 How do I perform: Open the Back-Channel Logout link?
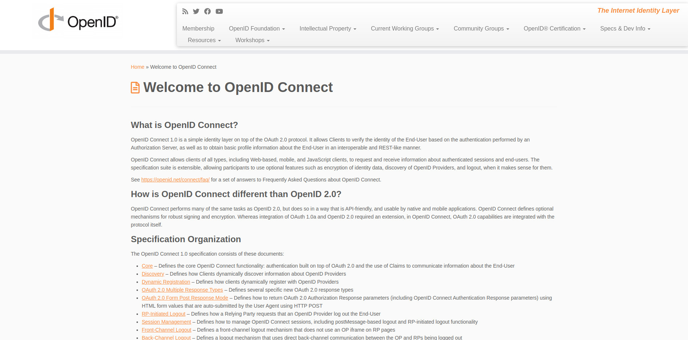[166, 337]
